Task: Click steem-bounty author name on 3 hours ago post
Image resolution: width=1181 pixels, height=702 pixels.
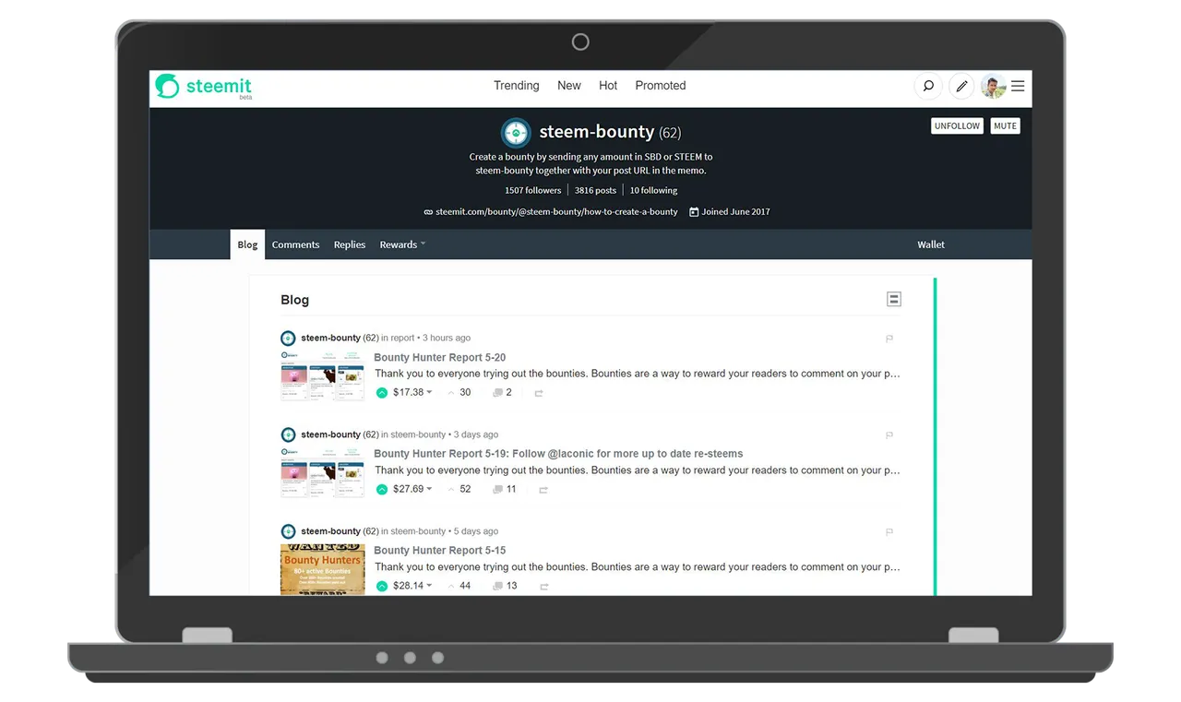Action: point(330,339)
